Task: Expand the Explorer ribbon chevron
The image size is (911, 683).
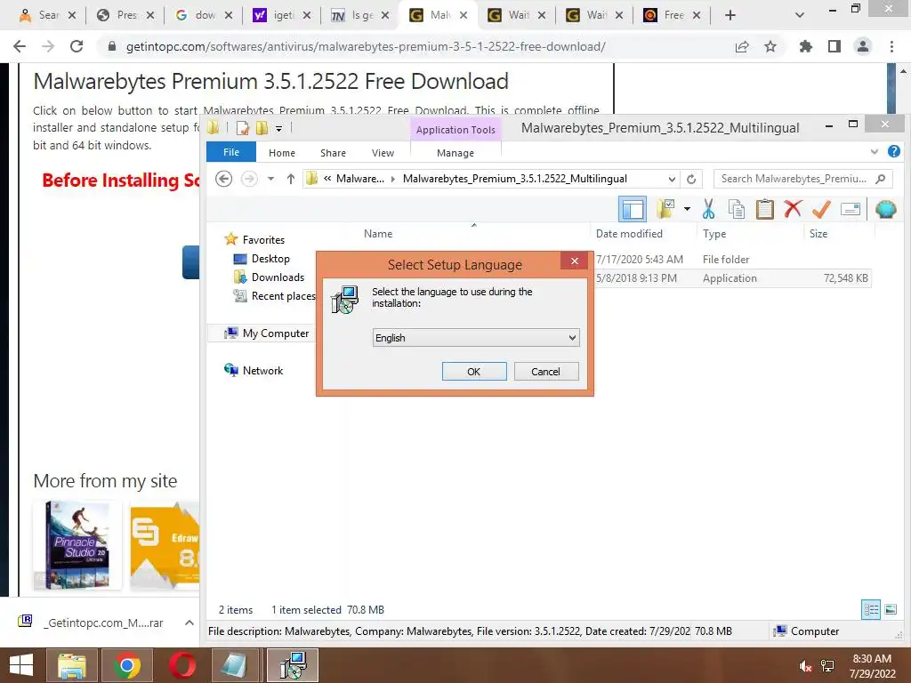Action: [x=875, y=152]
